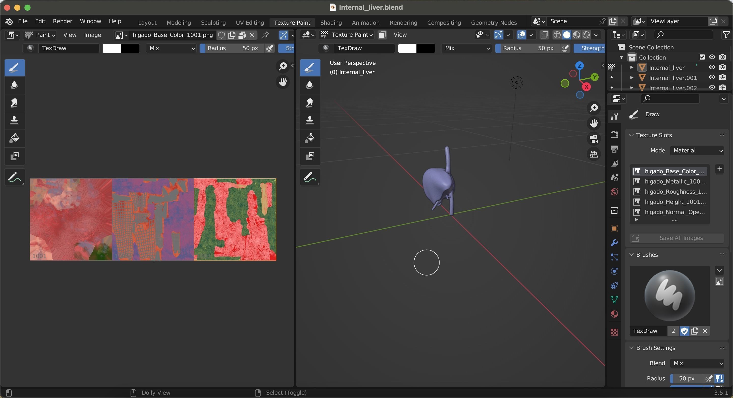Switch to the UV Editing workspace tab
The image size is (733, 398).
tap(250, 22)
